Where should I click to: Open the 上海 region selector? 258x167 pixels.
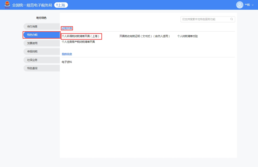click(61, 5)
